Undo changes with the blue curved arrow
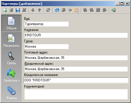The height and width of the screenshot is (103, 131). point(57,10)
